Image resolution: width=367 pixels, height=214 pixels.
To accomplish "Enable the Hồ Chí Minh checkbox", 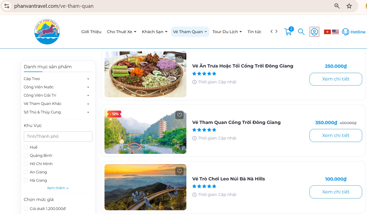I will 26,164.
